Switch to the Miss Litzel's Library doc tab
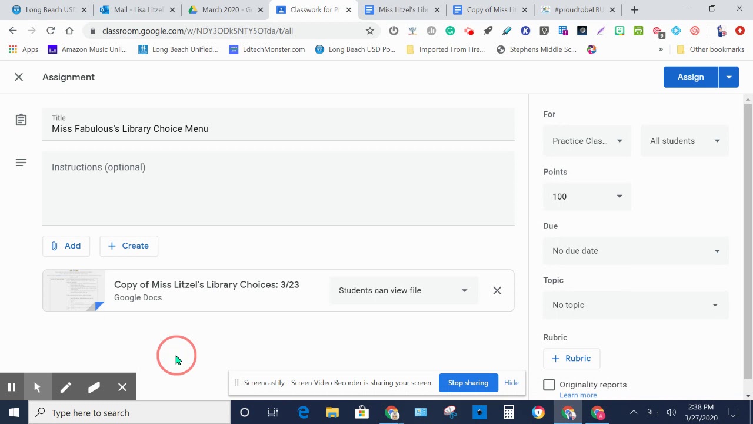Image resolution: width=753 pixels, height=424 pixels. point(402,9)
